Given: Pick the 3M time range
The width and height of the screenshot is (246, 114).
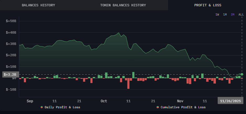Looking at the screenshot, I should [x=233, y=14].
